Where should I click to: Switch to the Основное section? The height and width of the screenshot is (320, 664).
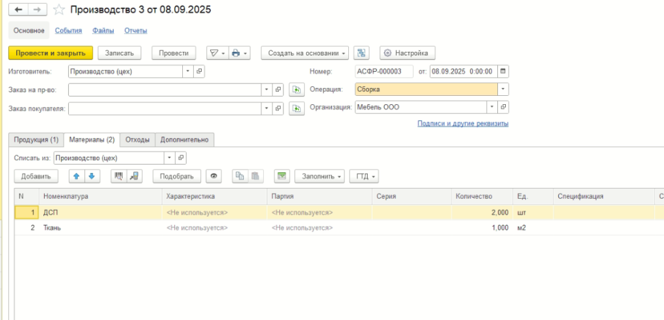click(29, 30)
